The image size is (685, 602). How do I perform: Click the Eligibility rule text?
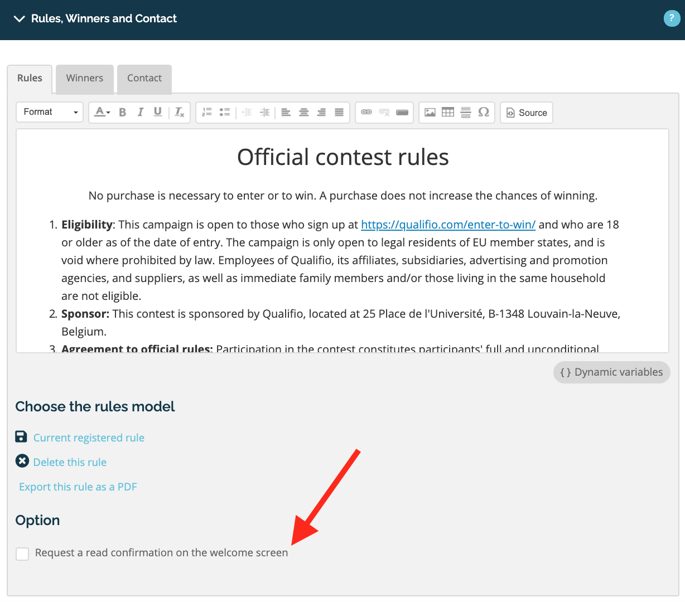[340, 260]
